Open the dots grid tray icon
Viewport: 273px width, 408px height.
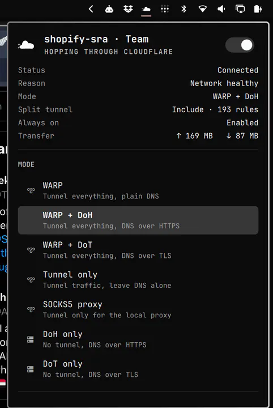(x=165, y=9)
